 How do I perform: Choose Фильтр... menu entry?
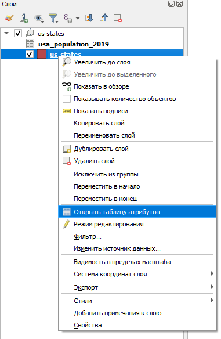point(137,236)
